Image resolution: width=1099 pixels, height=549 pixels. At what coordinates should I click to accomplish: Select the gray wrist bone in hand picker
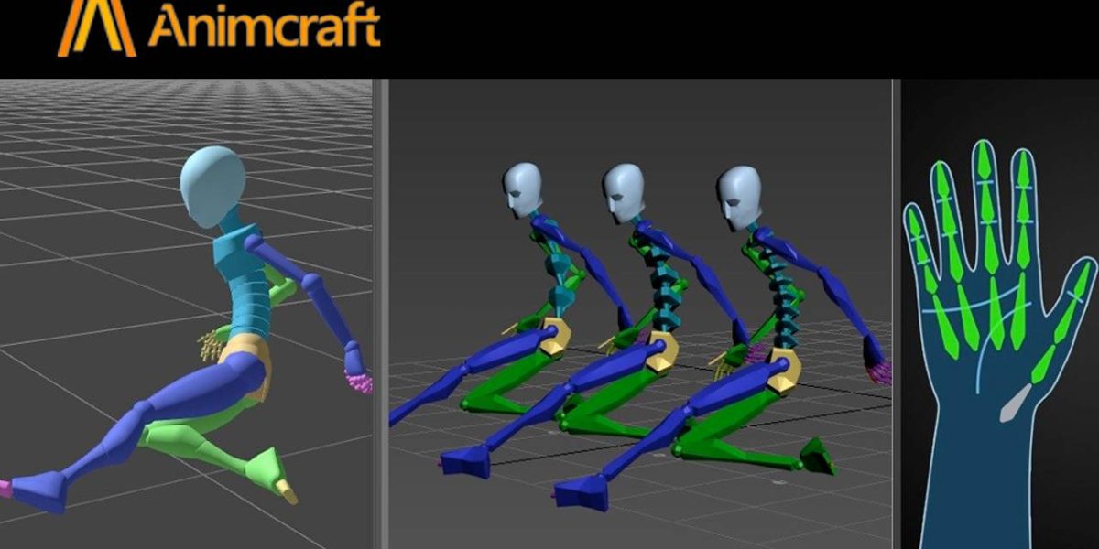click(1015, 404)
